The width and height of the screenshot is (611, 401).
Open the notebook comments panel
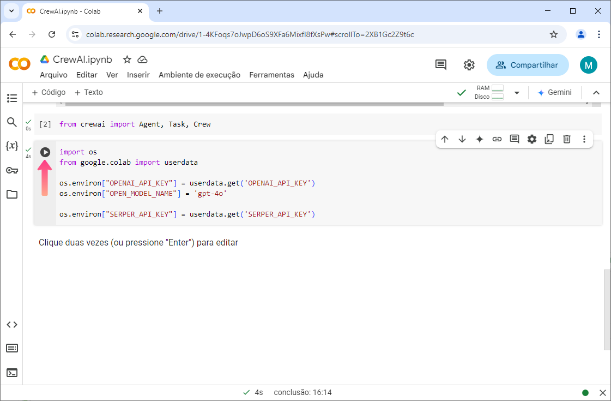(441, 65)
